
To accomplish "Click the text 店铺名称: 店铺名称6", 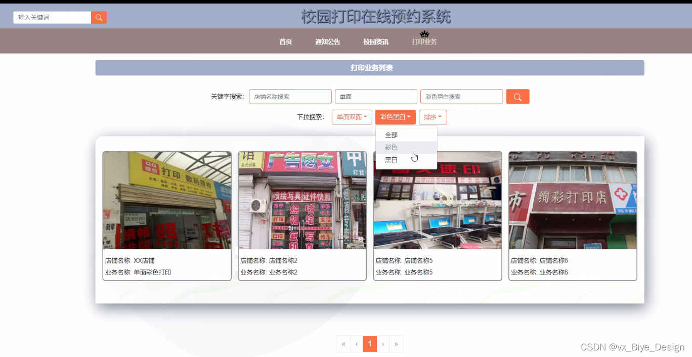I will click(539, 261).
